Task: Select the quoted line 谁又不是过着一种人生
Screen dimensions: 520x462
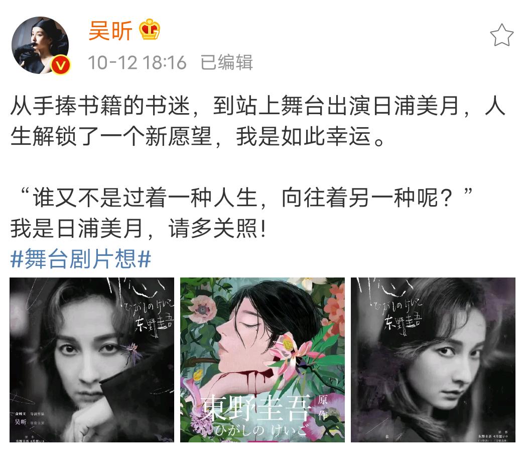Action: 246,198
